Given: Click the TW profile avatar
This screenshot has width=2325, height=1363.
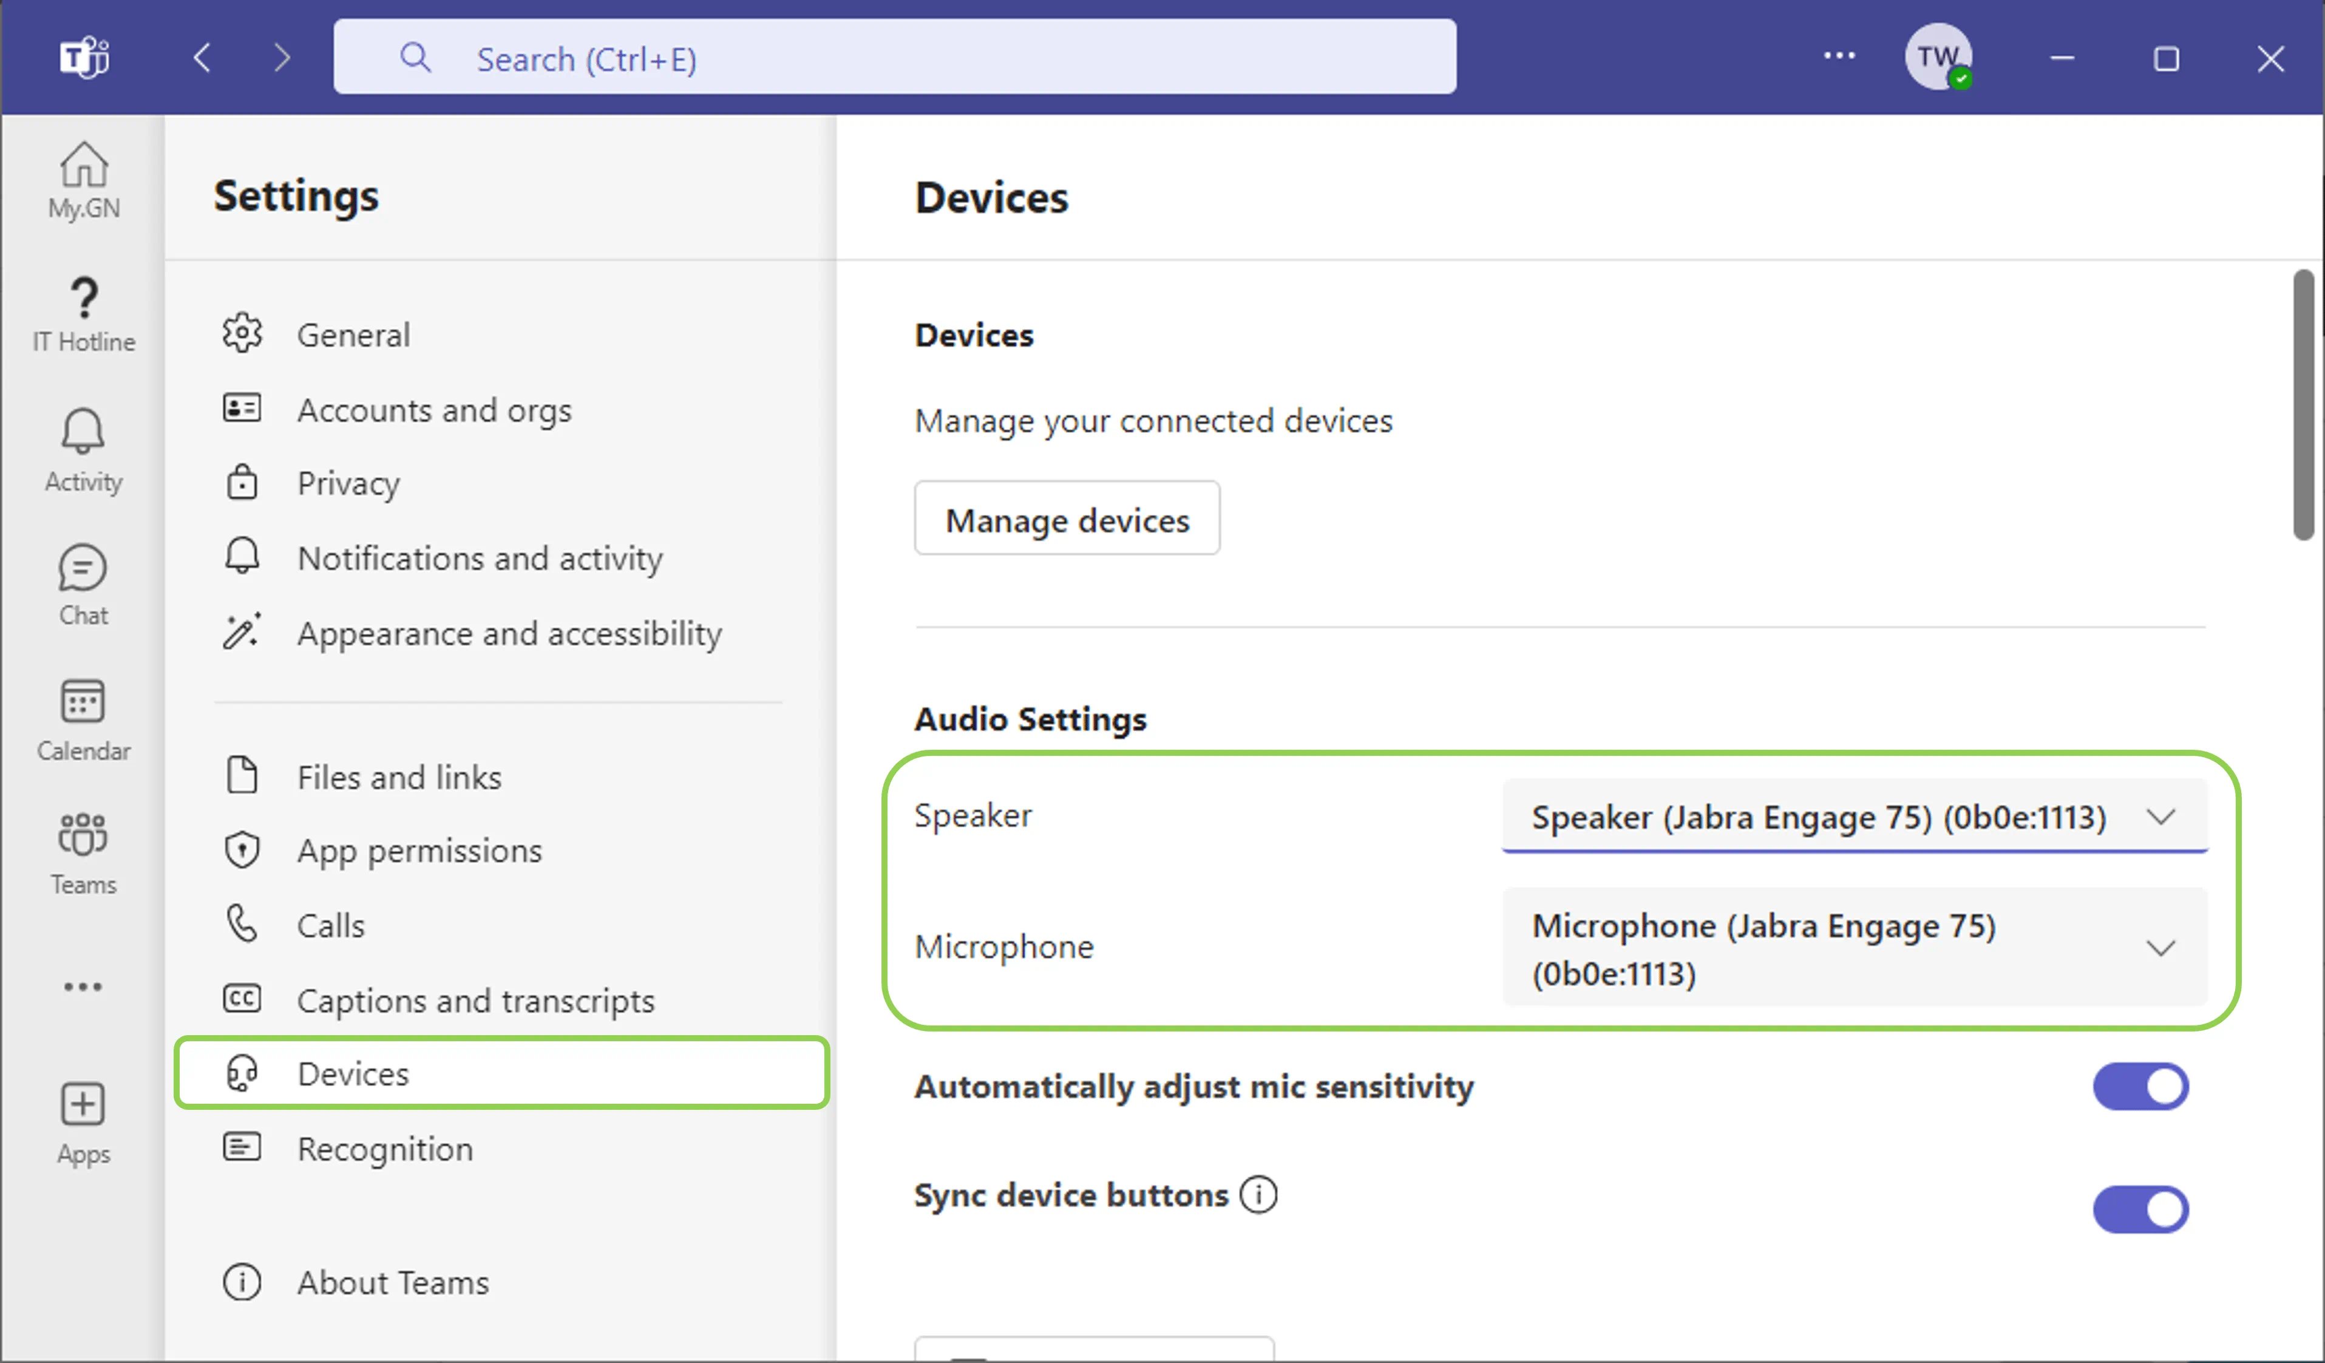Looking at the screenshot, I should click(1938, 57).
